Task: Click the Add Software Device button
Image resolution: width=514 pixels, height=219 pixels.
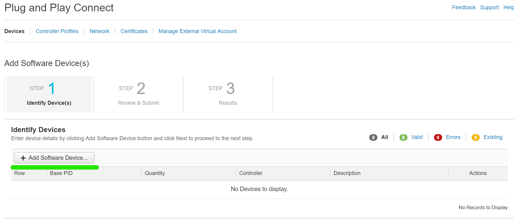Action: 54,158
